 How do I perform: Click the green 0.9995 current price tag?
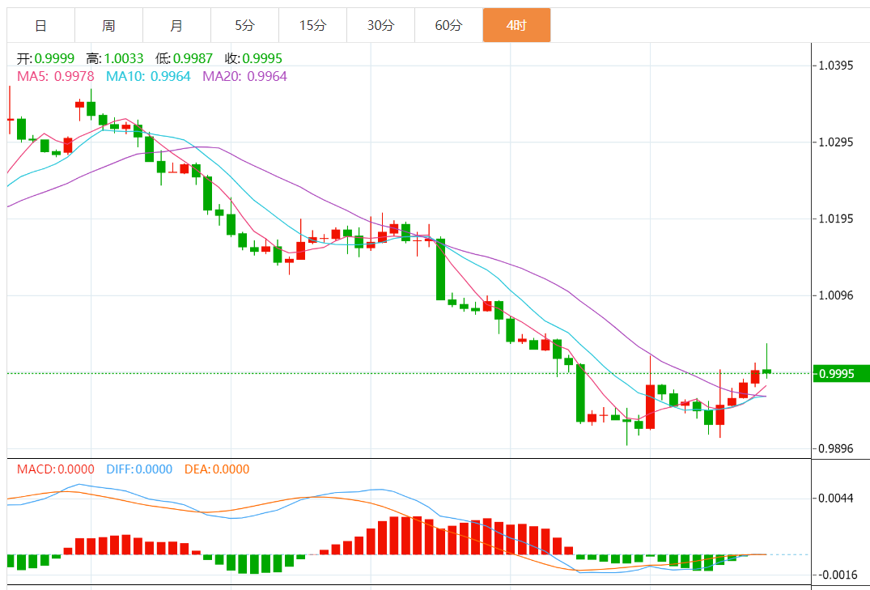[x=841, y=374]
